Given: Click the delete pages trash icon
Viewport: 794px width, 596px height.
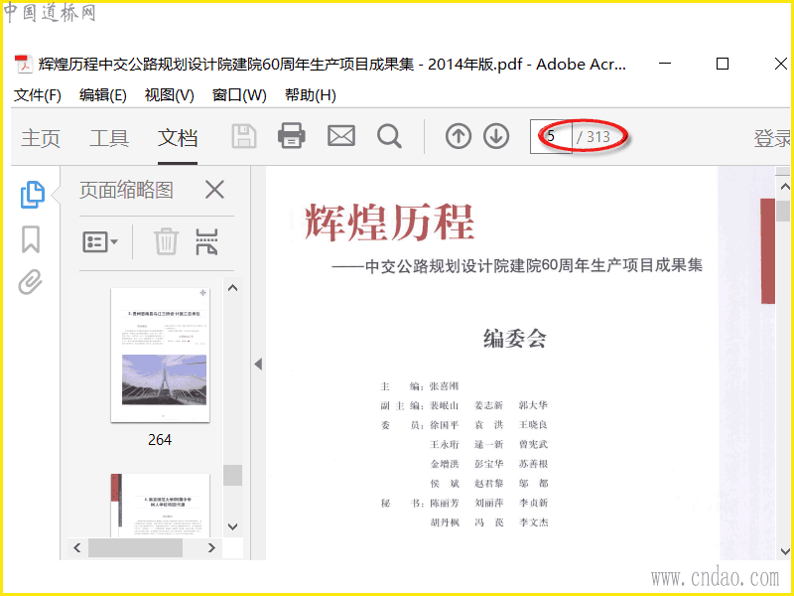Looking at the screenshot, I should 166,241.
